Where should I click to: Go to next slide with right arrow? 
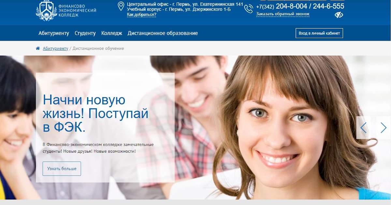(x=384, y=128)
